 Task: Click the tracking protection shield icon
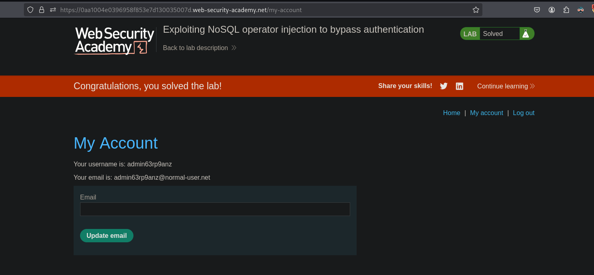pyautogui.click(x=30, y=10)
